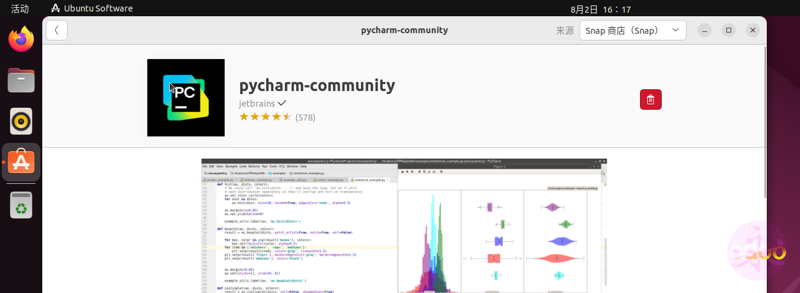Minimize the Ubuntu Software window

pyautogui.click(x=705, y=30)
